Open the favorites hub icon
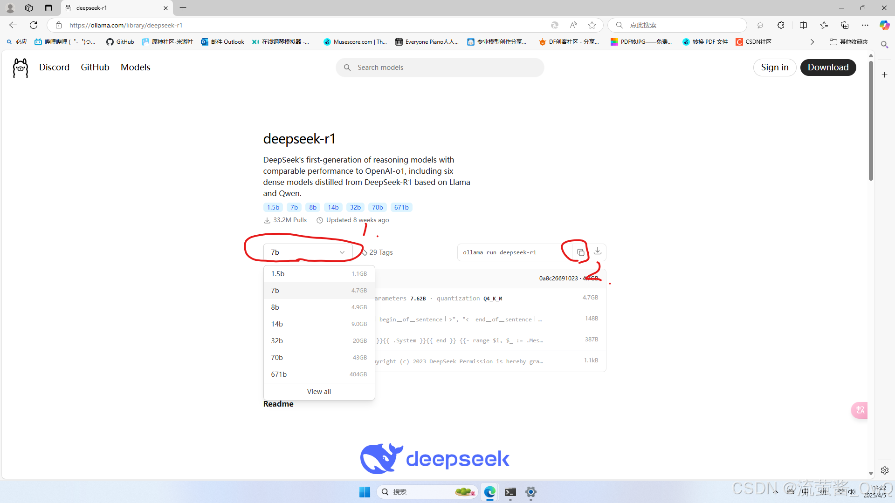The width and height of the screenshot is (895, 503). 824,25
